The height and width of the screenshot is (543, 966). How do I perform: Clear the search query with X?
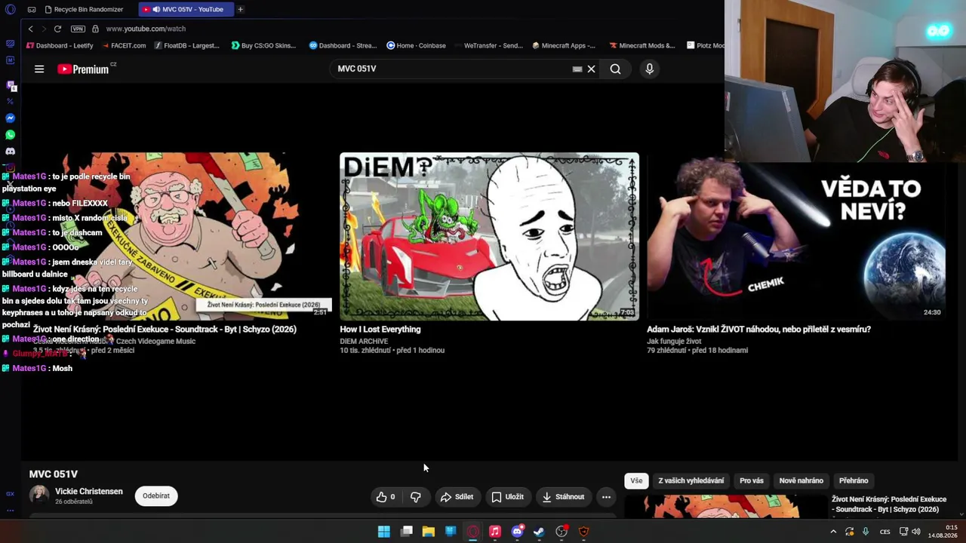(x=592, y=69)
